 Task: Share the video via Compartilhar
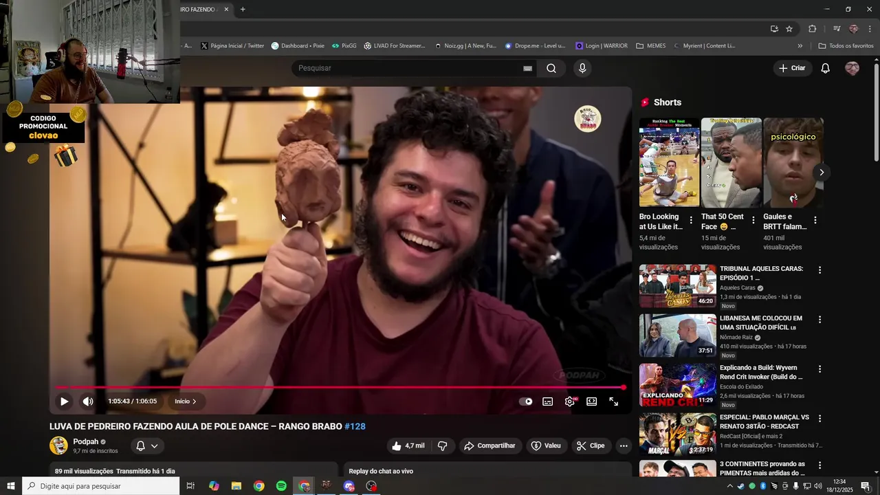[489, 445]
